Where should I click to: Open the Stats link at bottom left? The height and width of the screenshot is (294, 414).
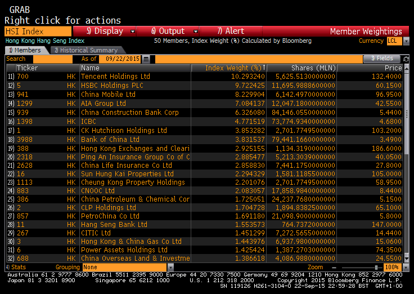16,267
